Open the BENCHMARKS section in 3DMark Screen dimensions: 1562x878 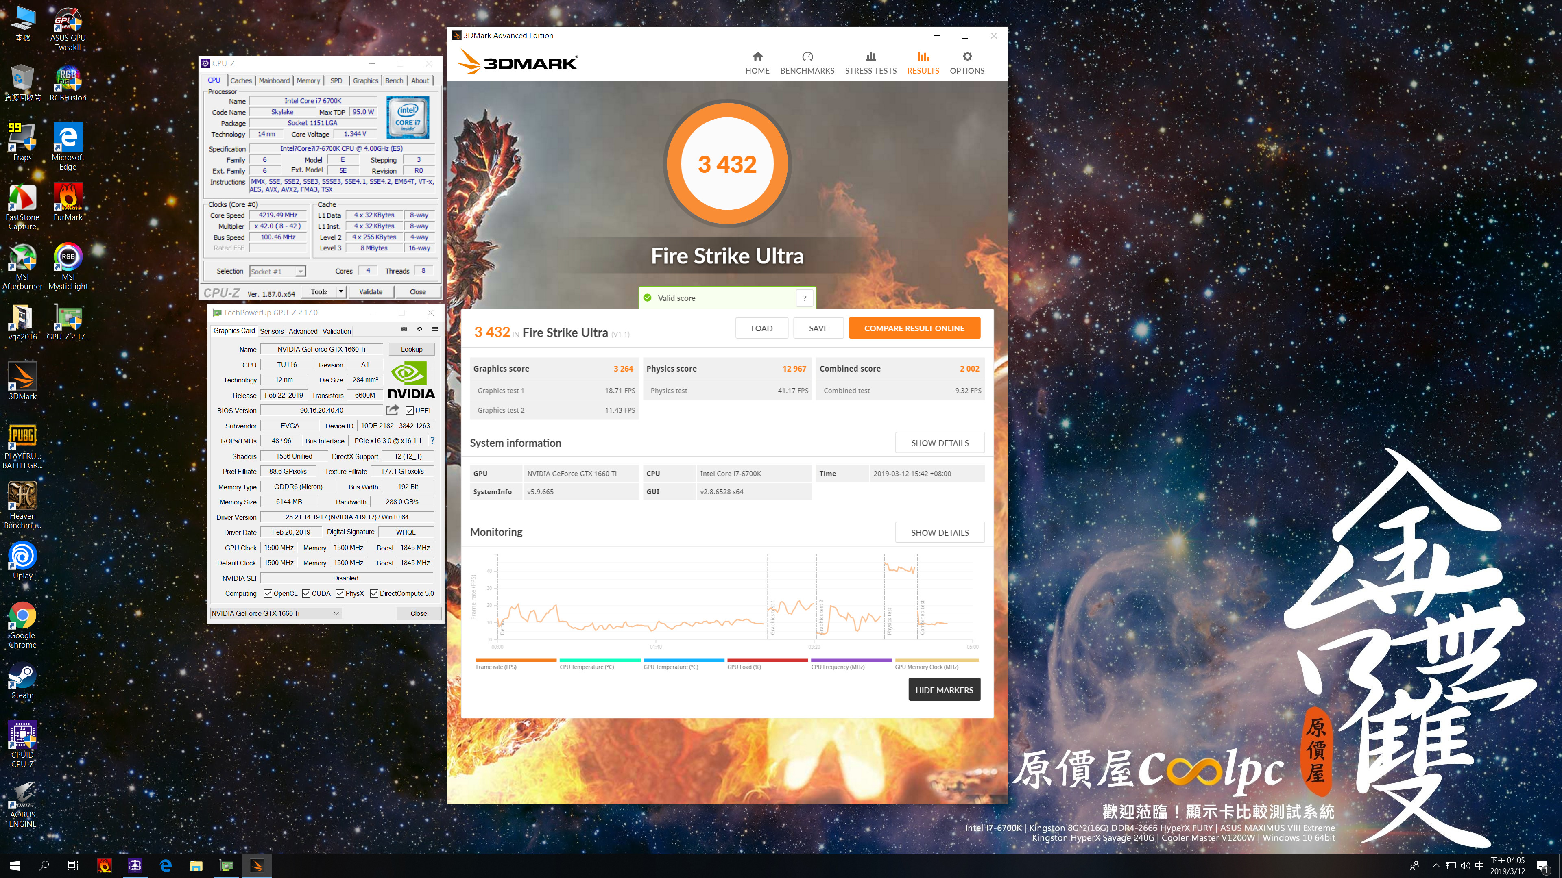[807, 63]
